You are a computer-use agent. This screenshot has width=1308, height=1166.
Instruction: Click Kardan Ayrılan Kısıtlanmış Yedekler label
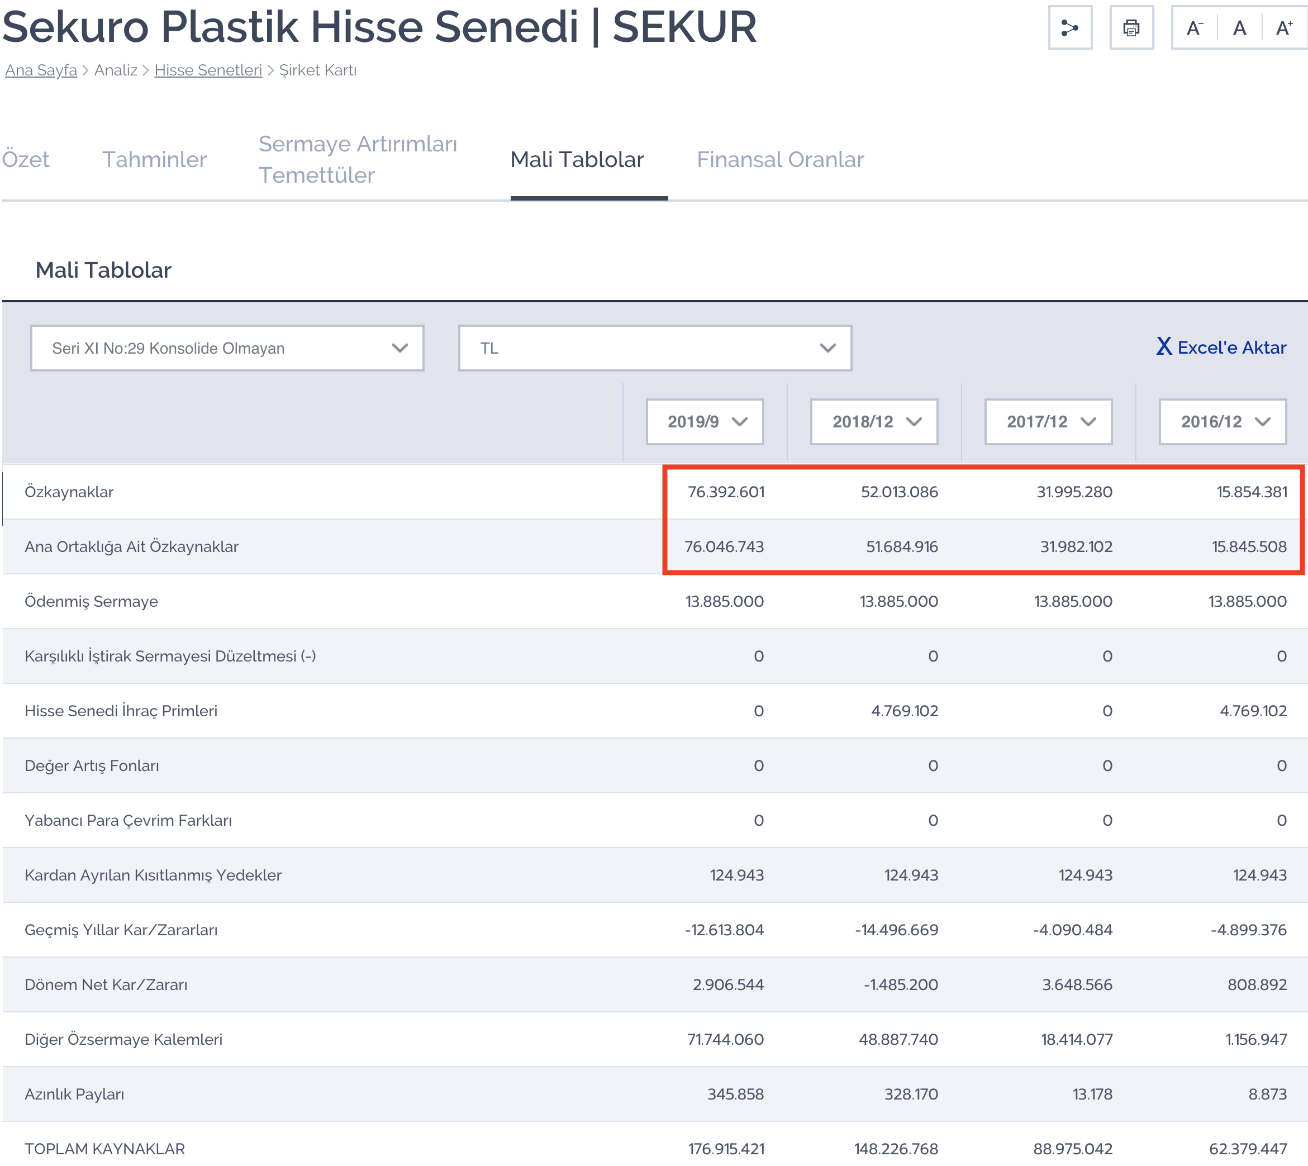(x=153, y=875)
